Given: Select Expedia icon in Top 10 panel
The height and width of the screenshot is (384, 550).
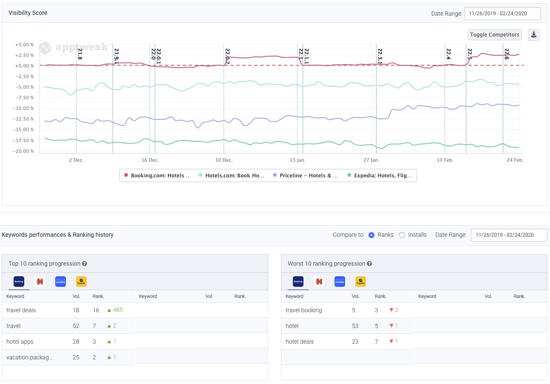Looking at the screenshot, I should coord(81,281).
